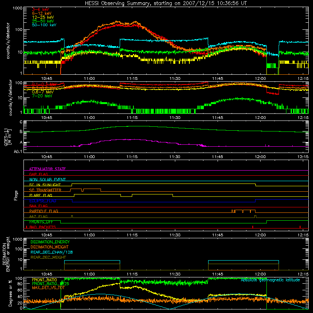313x313 pixels.
Task: Click the A0.1 tick label on GOES axis
Action: pos(18,151)
